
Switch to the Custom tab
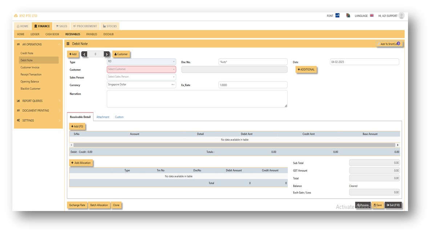119,117
